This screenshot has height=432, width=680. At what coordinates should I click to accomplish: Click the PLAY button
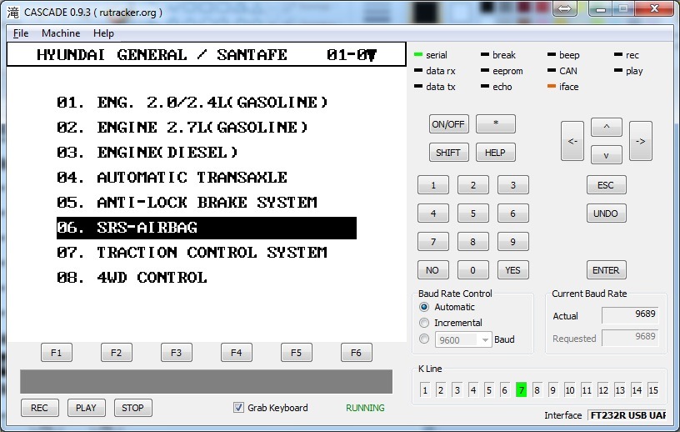tap(86, 408)
